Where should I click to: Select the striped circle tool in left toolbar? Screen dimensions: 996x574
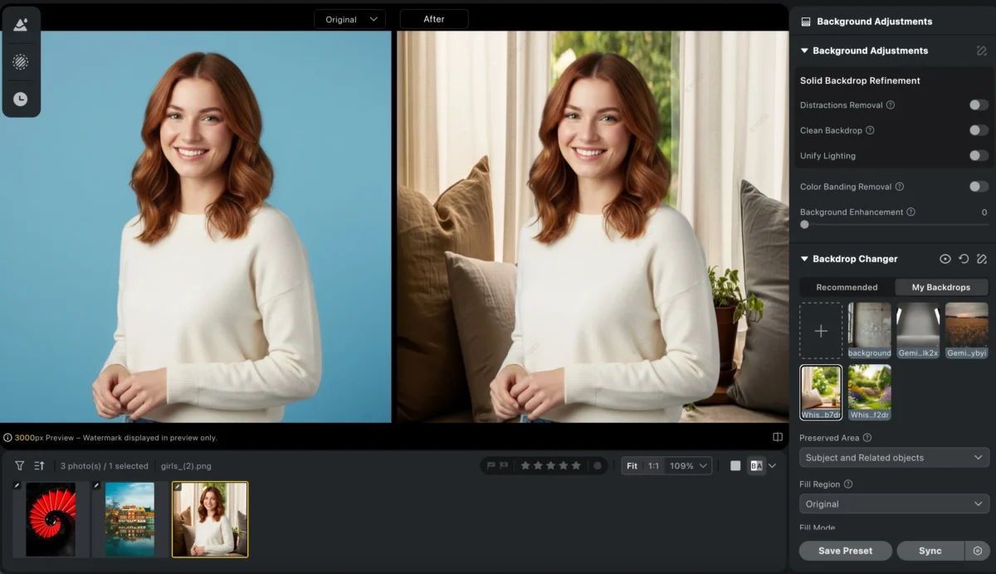point(21,62)
